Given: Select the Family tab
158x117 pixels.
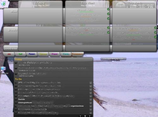Looking at the screenshot, I should coord(66,54).
